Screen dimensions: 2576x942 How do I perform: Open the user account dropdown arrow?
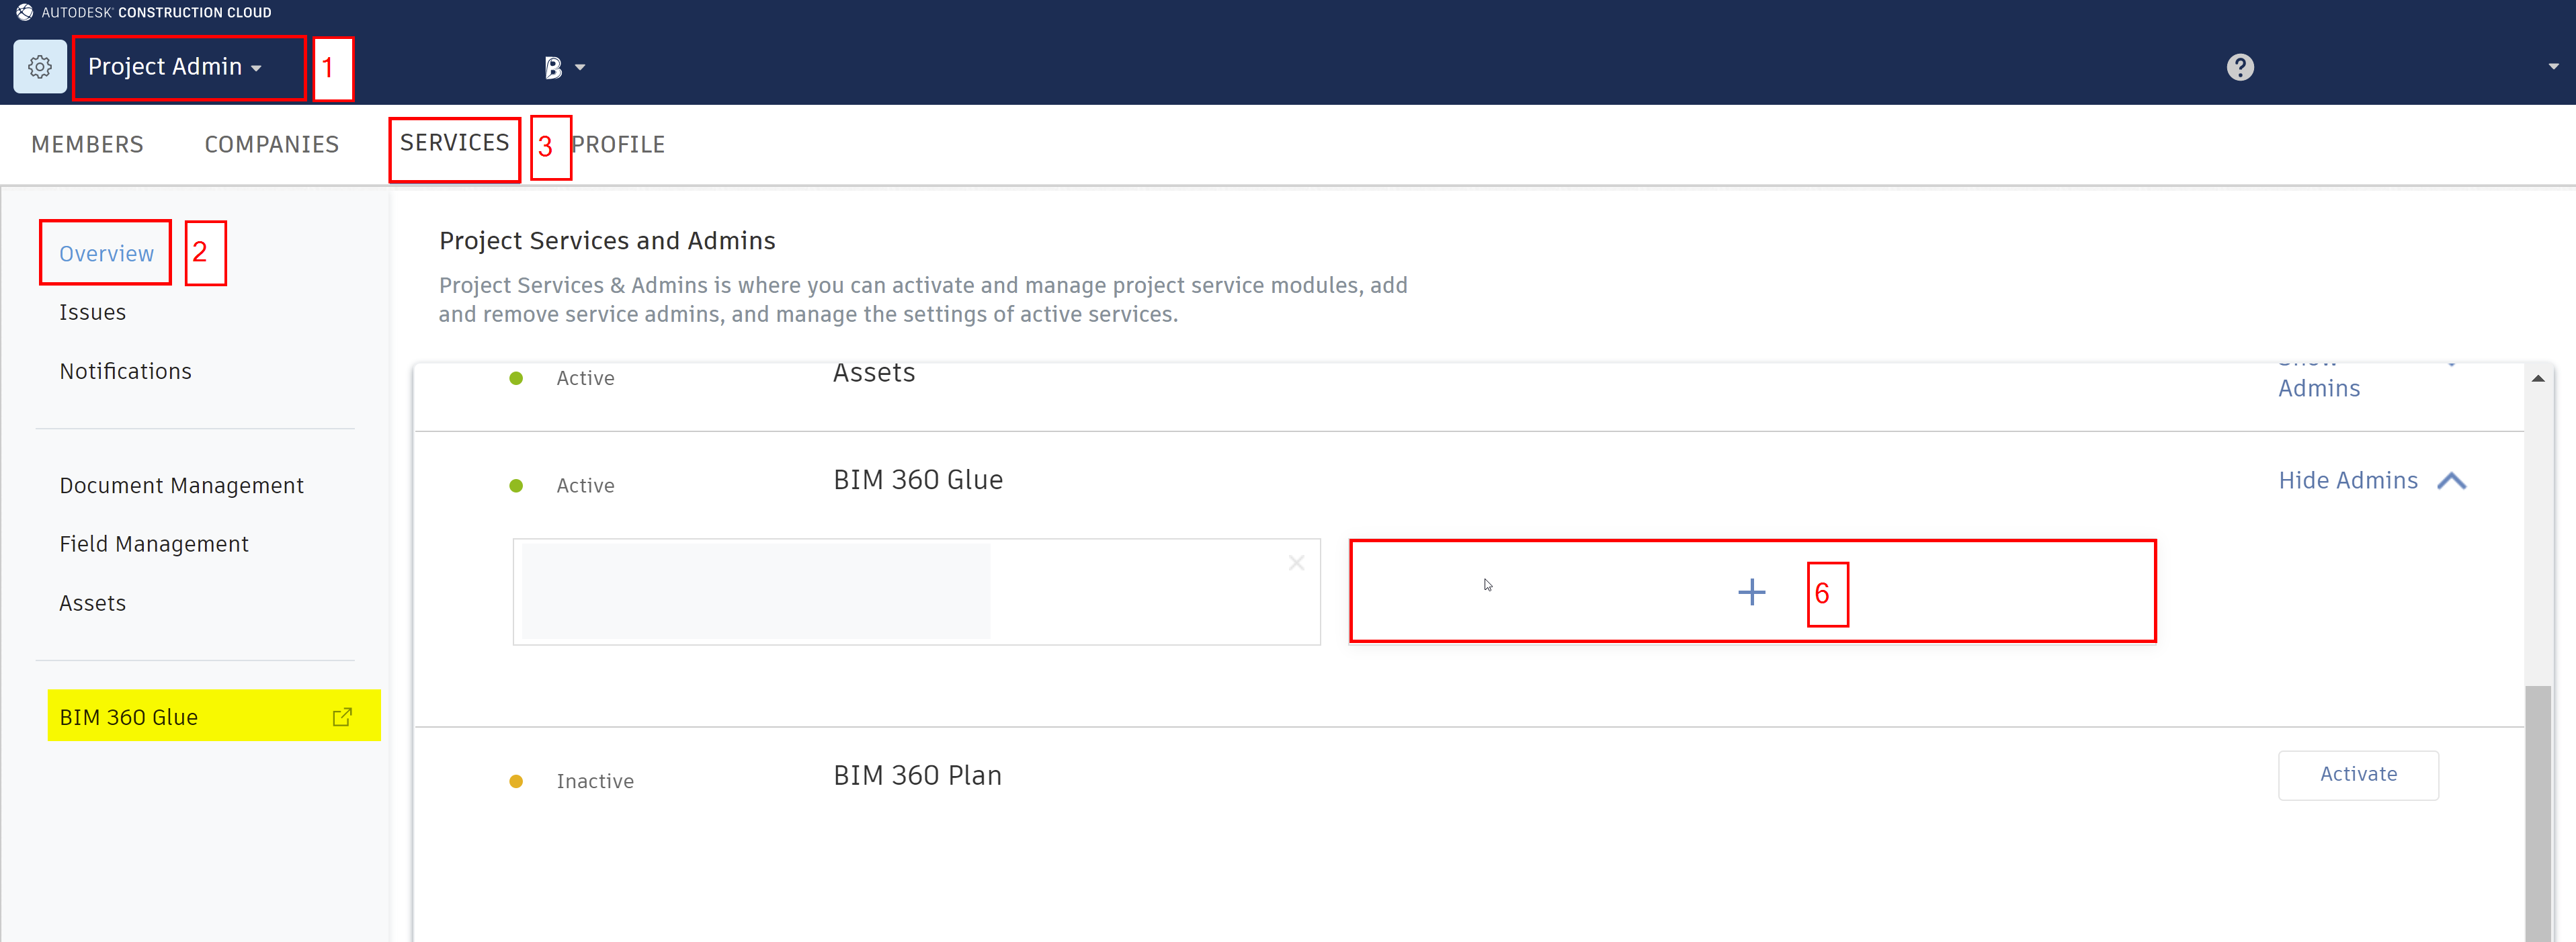[2553, 67]
